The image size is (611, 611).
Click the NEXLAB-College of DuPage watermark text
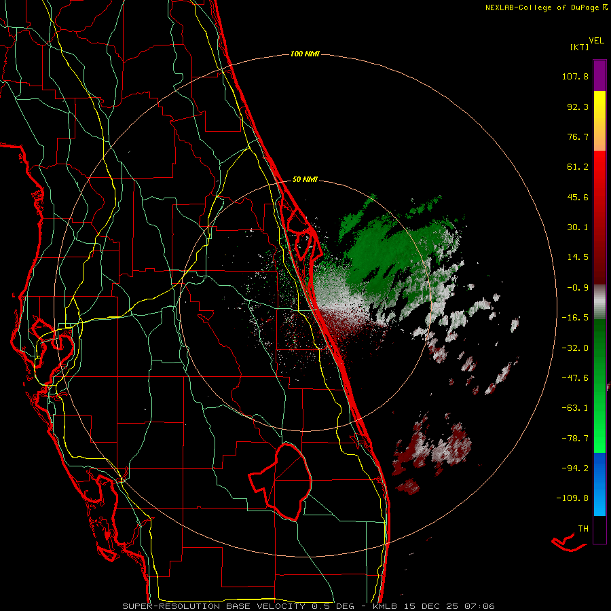point(546,7)
